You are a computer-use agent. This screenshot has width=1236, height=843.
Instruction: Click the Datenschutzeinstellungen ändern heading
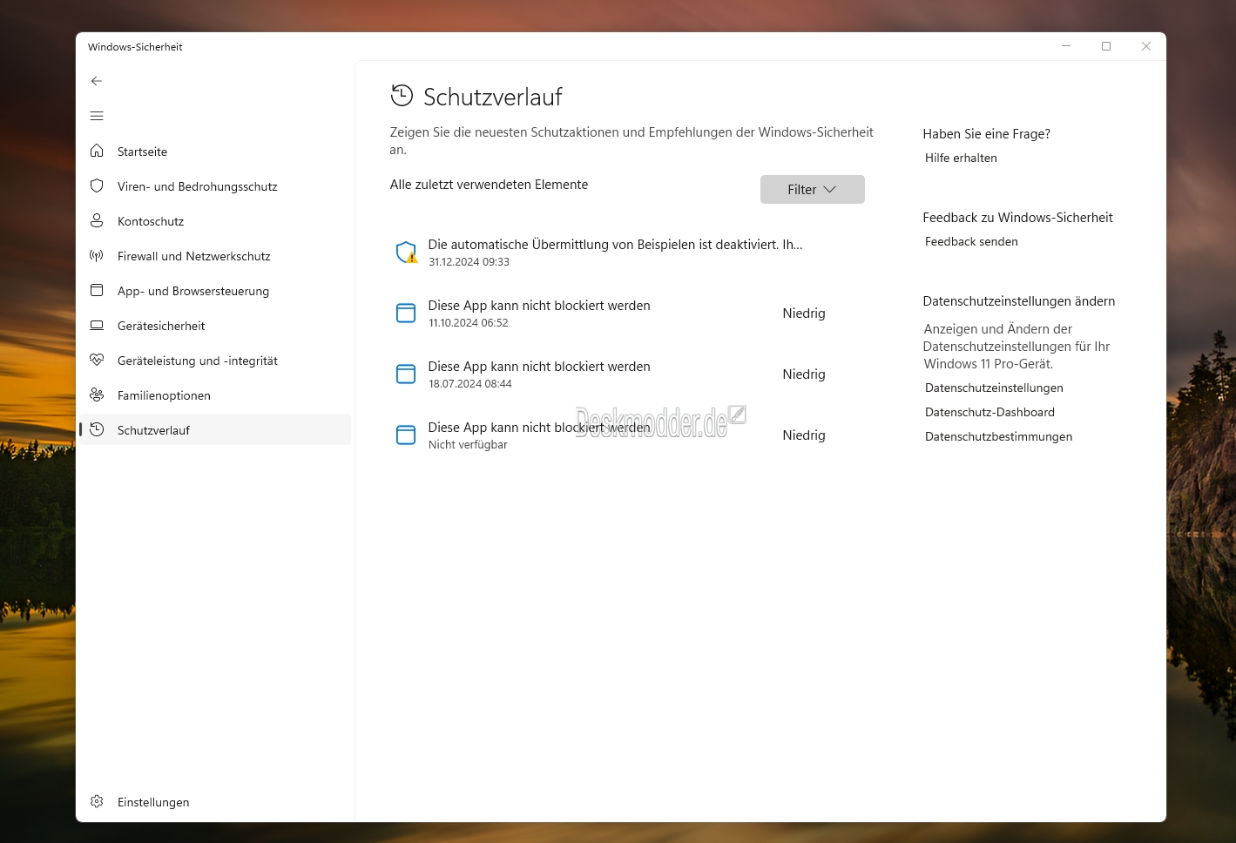pos(1018,301)
